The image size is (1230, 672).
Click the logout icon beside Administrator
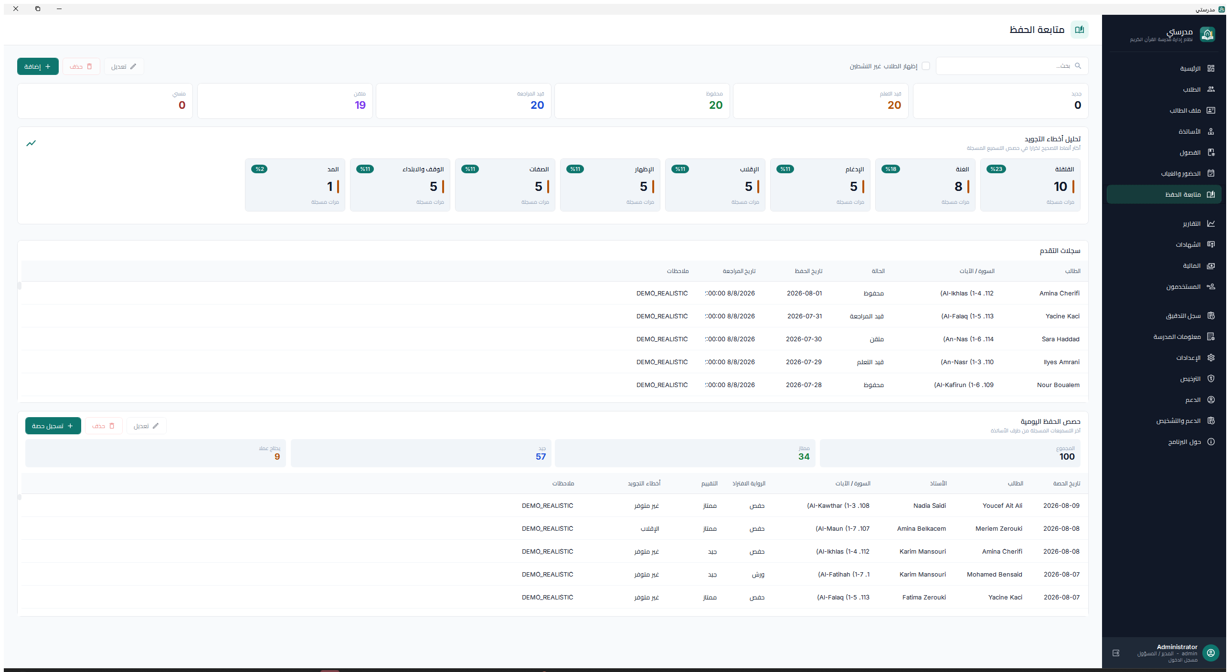click(x=1116, y=653)
